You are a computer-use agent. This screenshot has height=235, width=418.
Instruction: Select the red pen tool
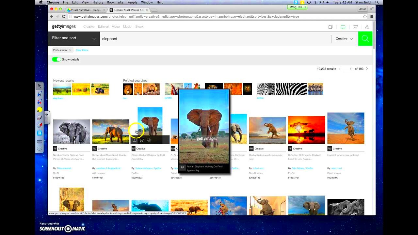tap(40, 102)
